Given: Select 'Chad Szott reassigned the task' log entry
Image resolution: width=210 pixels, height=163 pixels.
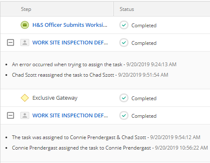Looking at the screenshot, I should click(x=90, y=75).
